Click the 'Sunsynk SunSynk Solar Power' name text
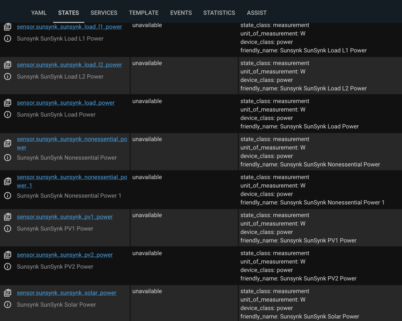This screenshot has width=402, height=321. (x=56, y=304)
